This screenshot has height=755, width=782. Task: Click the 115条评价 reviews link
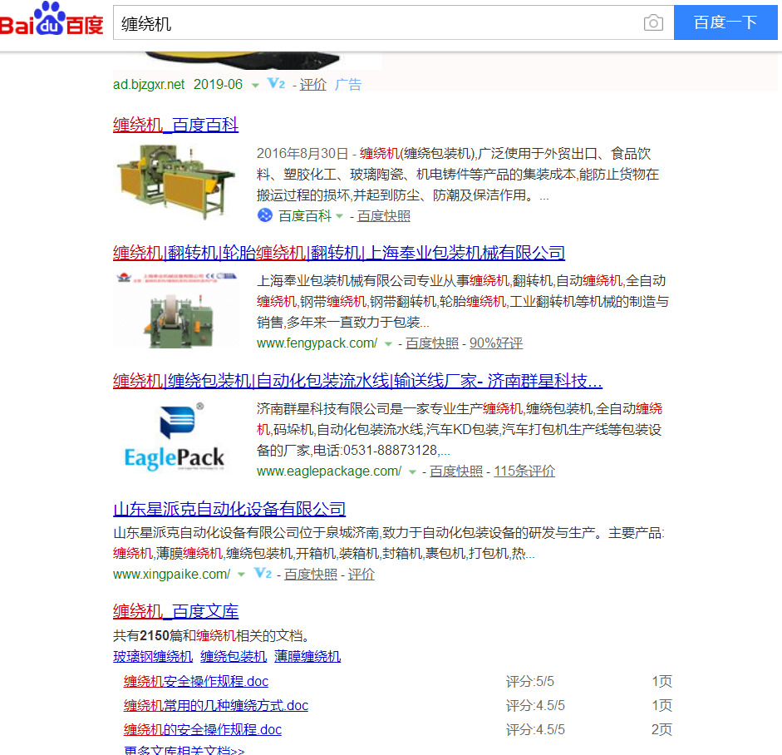coord(524,471)
